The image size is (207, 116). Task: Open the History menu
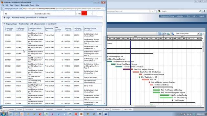click(17, 5)
